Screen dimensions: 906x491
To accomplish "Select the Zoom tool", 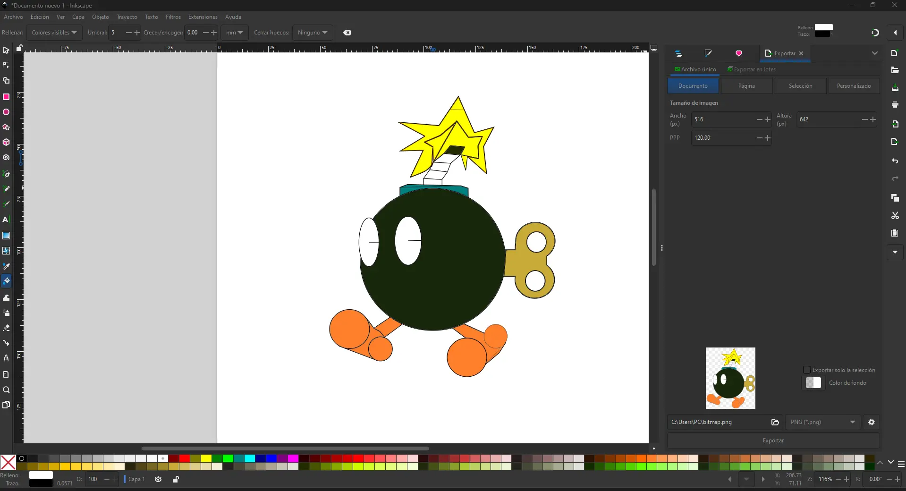I will (6, 390).
